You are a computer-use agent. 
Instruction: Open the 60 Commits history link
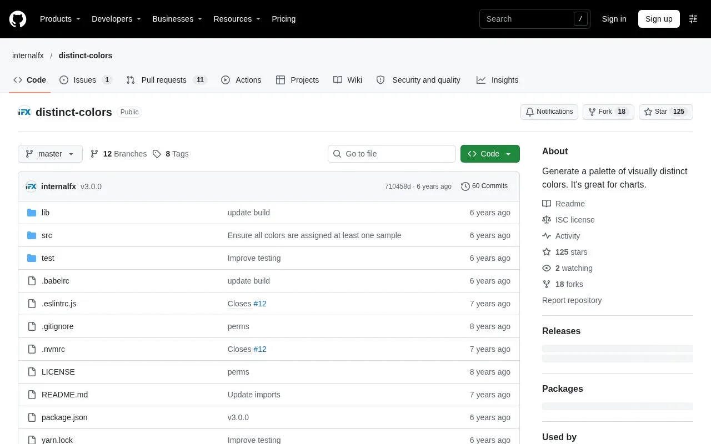point(484,186)
